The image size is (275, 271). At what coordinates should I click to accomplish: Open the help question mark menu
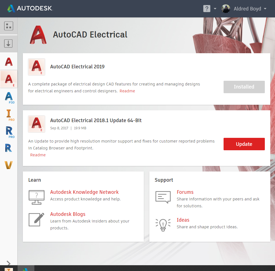206,9
